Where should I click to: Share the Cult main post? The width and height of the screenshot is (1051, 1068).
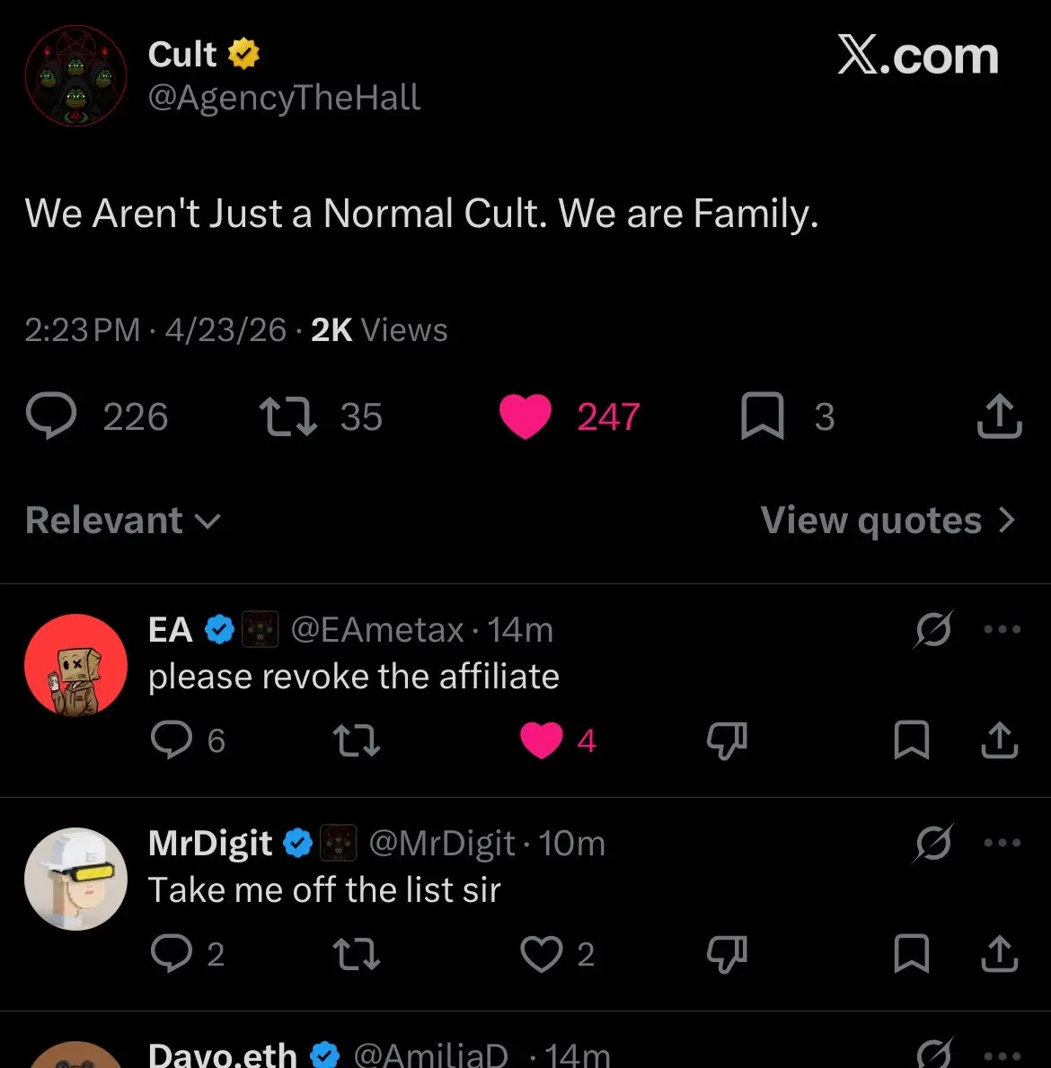pos(999,415)
